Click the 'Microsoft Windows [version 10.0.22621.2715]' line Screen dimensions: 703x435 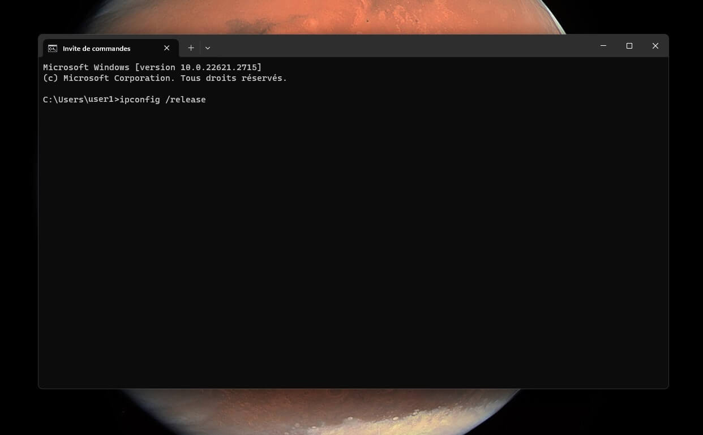[152, 67]
